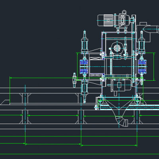Image resolution: width=159 pixels, height=159 pixels.
Task: Select the left blue bearing block
Action: [x=84, y=66]
